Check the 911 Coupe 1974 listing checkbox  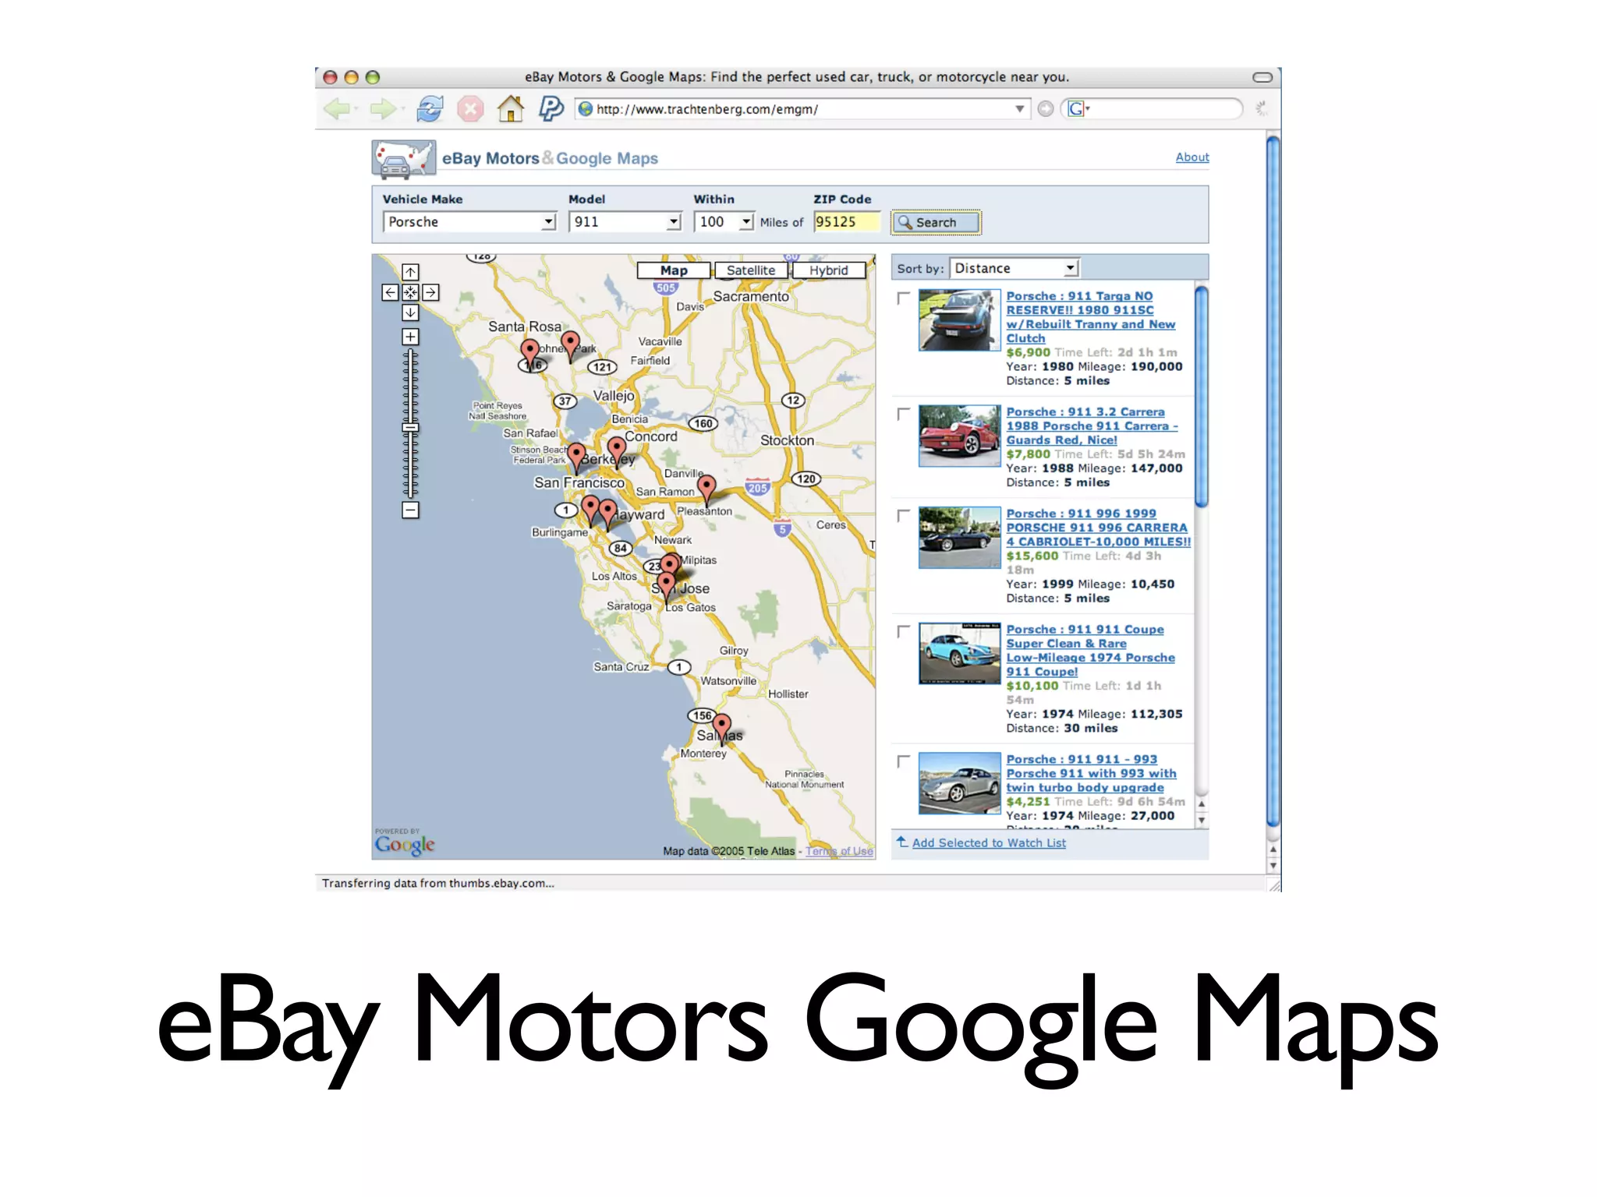[x=903, y=631]
